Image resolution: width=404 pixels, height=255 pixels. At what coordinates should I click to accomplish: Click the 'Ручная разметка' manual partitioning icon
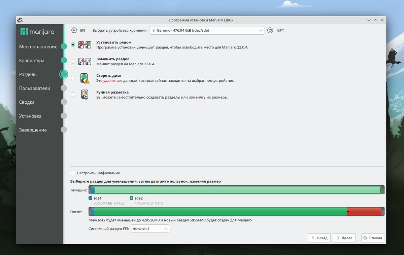[x=84, y=94]
